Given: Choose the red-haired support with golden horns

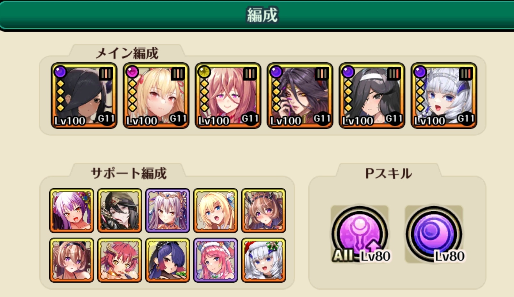Looking at the screenshot, I should tap(120, 260).
